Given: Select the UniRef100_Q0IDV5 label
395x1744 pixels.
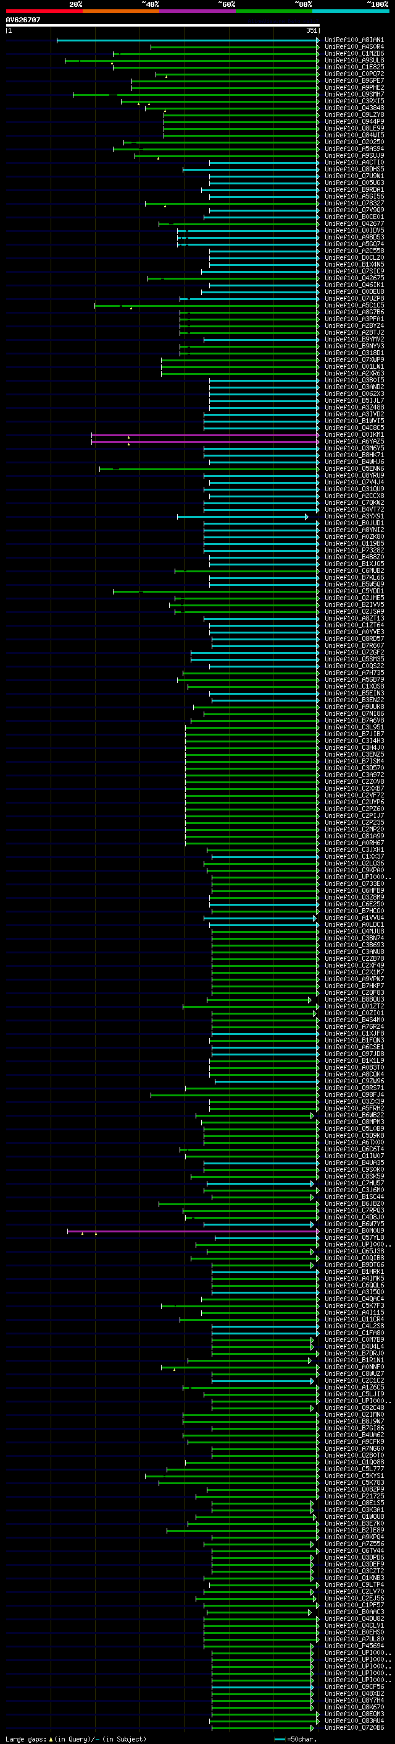Looking at the screenshot, I should click(x=354, y=230).
